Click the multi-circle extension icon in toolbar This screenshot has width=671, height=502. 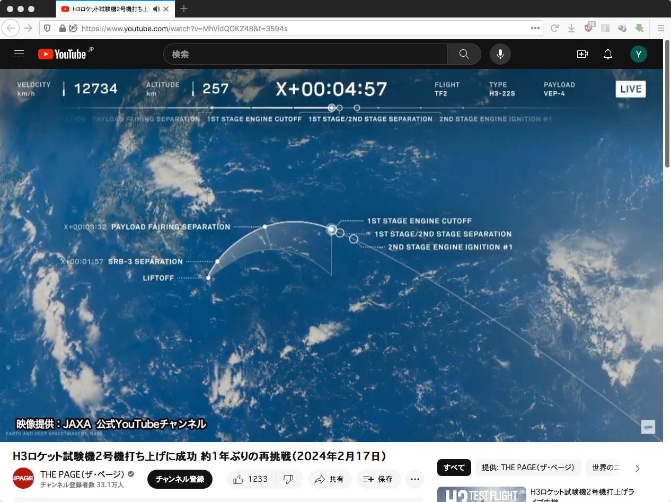pyautogui.click(x=622, y=28)
